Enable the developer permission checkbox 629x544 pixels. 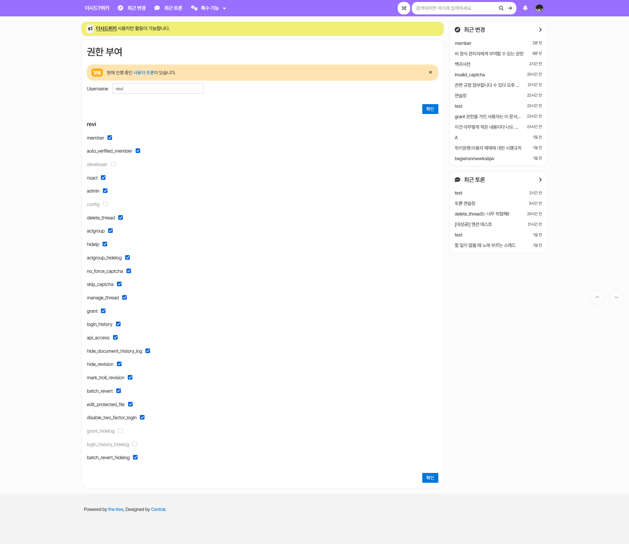click(x=113, y=164)
